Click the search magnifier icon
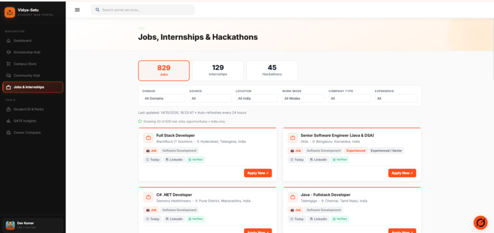The image size is (494, 233). pyautogui.click(x=97, y=10)
